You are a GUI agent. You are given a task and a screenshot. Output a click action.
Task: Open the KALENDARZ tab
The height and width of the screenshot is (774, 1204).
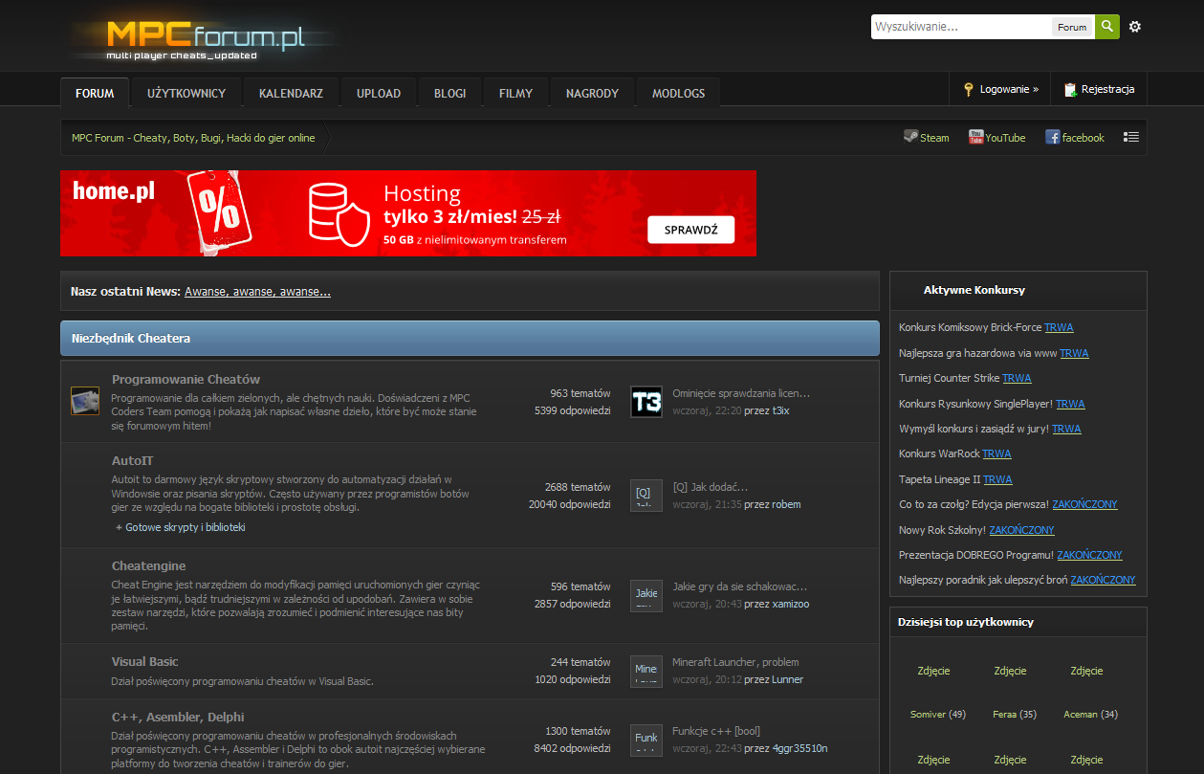[291, 93]
